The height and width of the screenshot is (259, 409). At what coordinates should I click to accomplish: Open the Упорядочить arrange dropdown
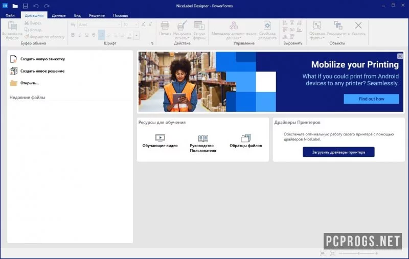tap(338, 30)
